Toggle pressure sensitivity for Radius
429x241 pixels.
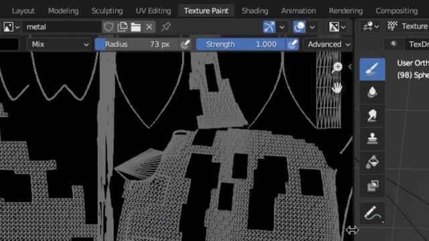coord(185,44)
